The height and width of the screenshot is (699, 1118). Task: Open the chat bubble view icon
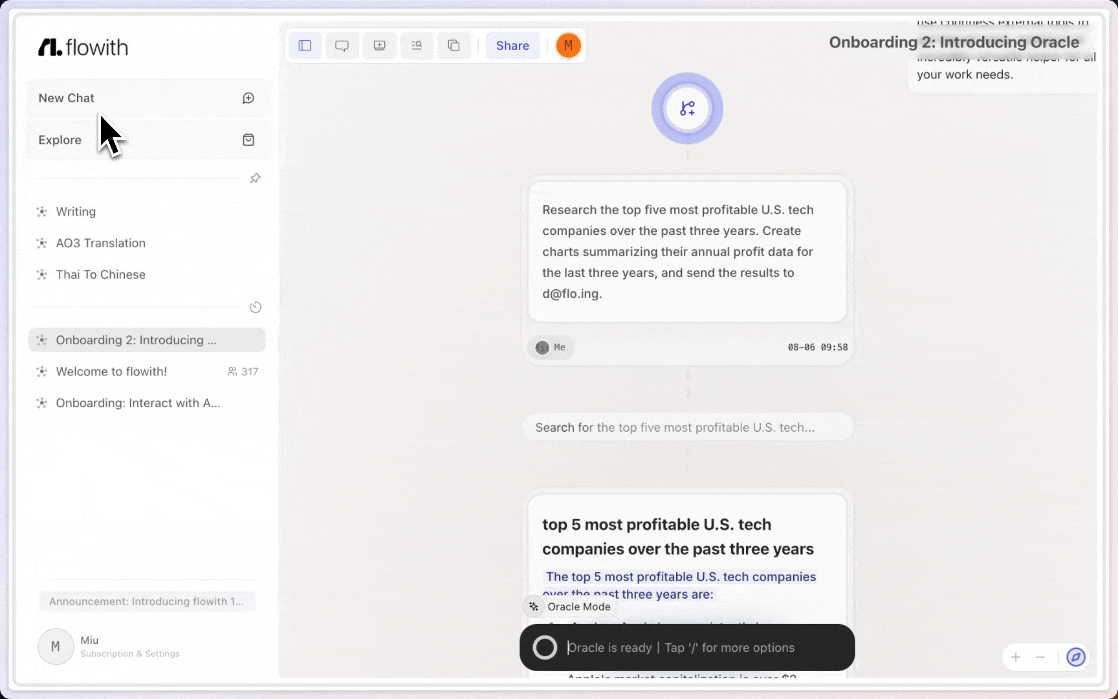click(x=342, y=45)
